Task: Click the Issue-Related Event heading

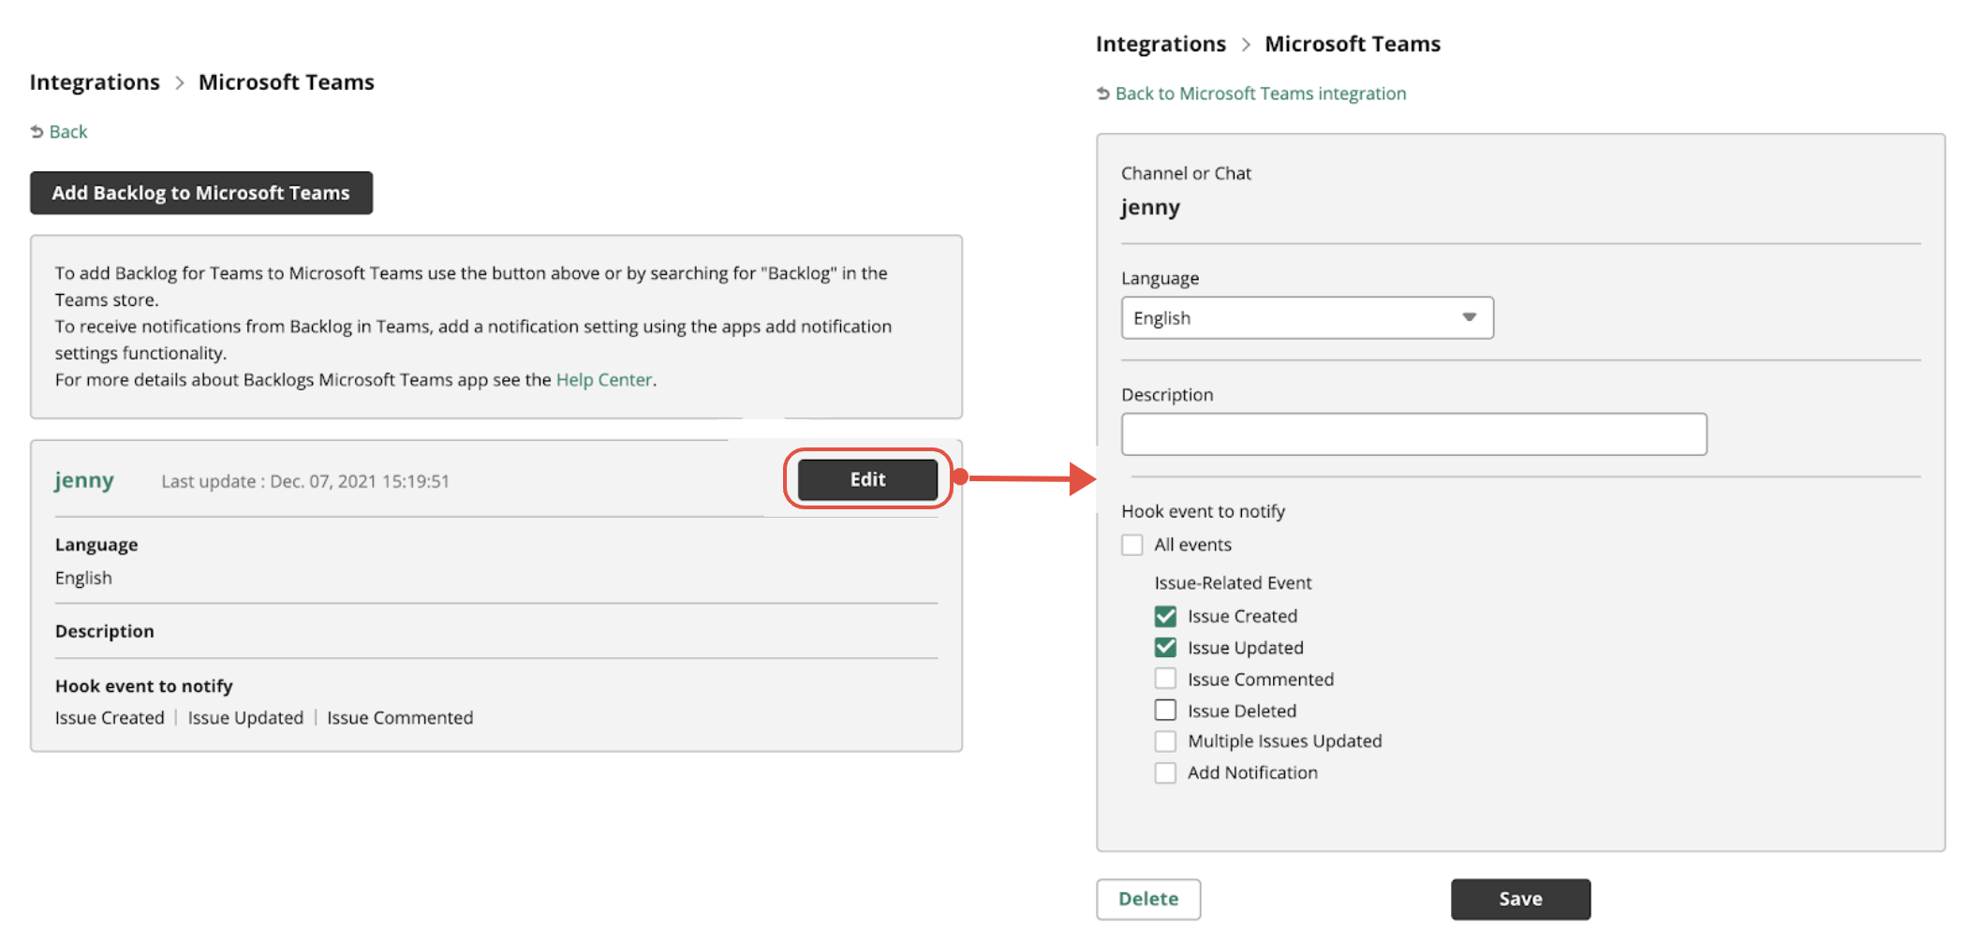Action: coord(1233,583)
